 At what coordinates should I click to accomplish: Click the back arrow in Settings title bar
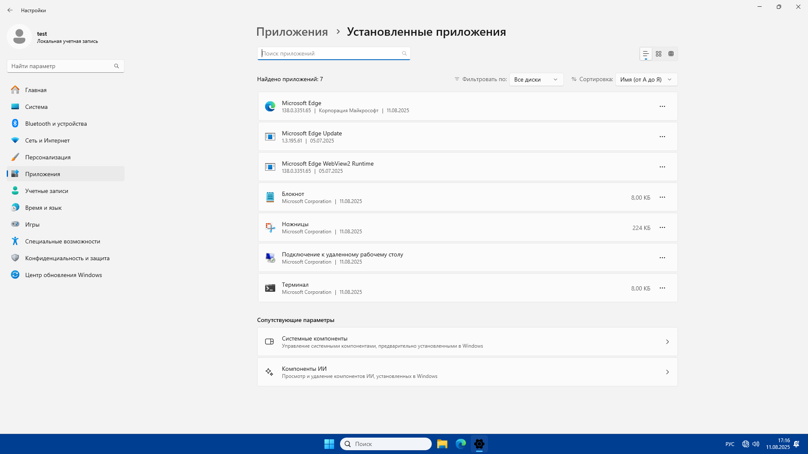click(10, 10)
